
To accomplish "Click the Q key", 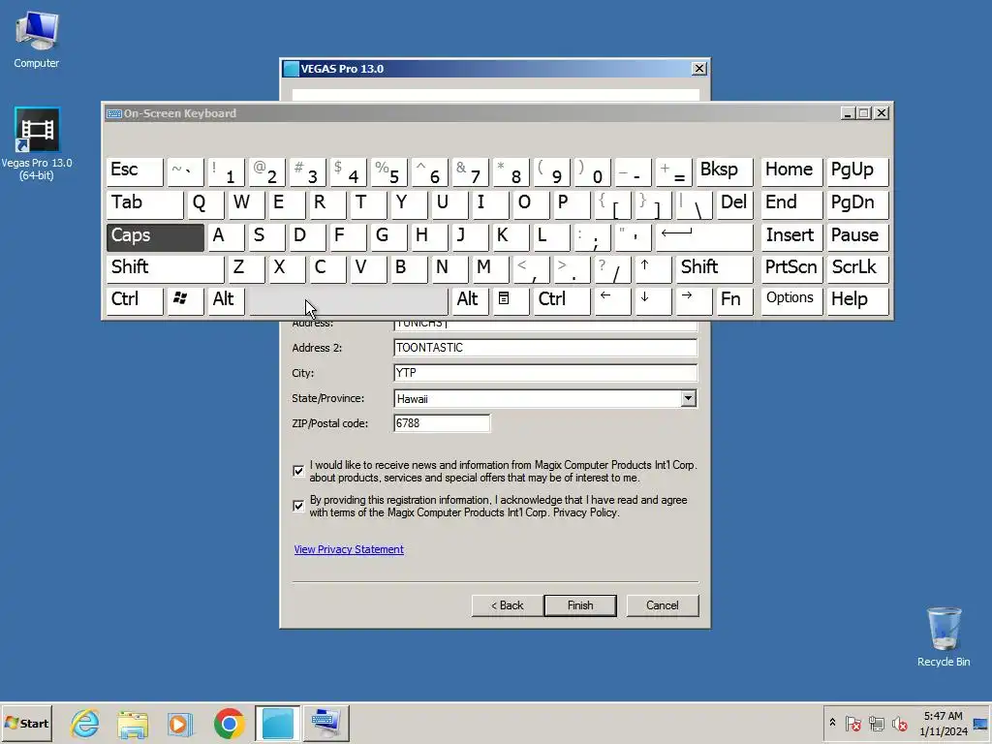I will [205, 204].
